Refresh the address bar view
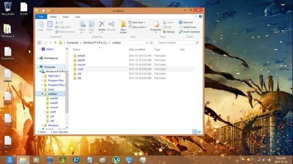This screenshot has width=293, height=164. point(152,42)
